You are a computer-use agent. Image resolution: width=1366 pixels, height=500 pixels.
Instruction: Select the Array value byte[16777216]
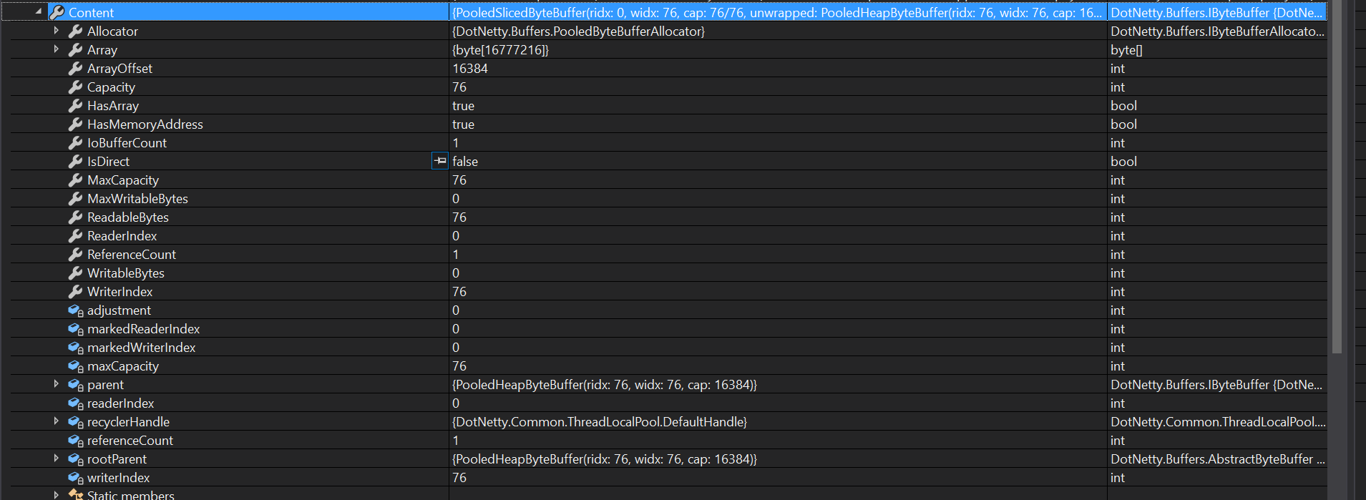pyautogui.click(x=501, y=49)
